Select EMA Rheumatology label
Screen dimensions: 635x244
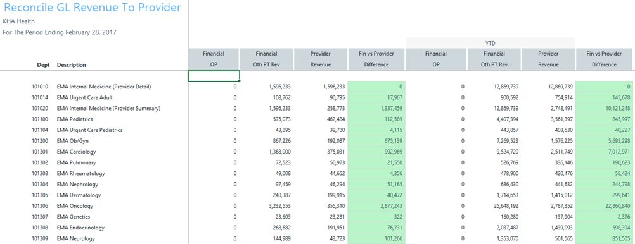81,174
